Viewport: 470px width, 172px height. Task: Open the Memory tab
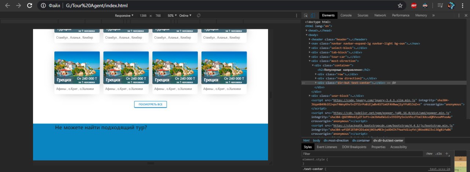[421, 15]
